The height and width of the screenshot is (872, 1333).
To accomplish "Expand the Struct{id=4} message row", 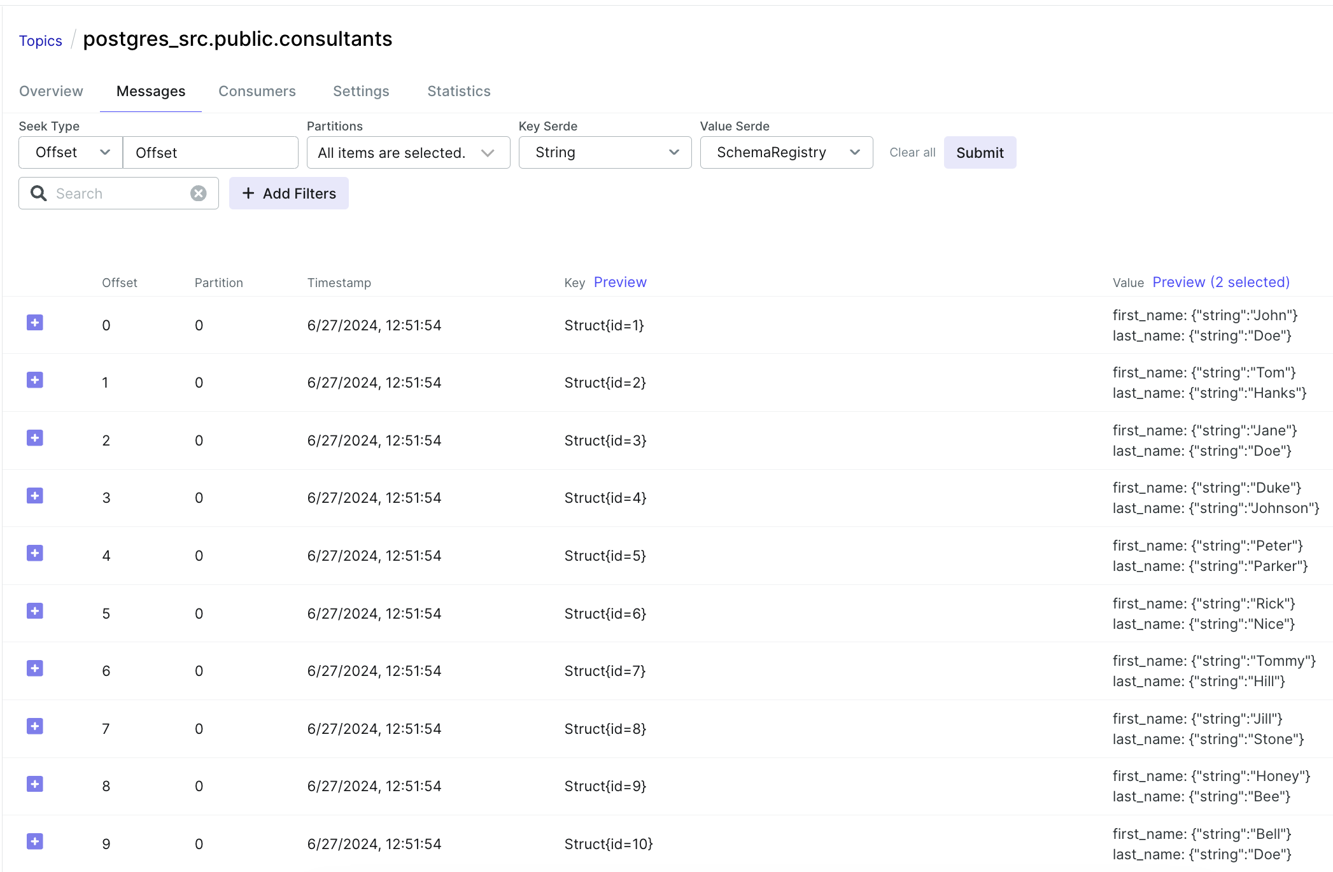I will 35,496.
